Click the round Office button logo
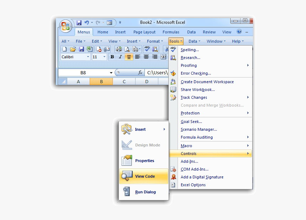The width and height of the screenshot is (306, 220). (x=65, y=26)
